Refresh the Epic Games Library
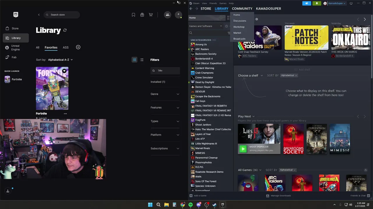373x209 pixels. (65, 30)
